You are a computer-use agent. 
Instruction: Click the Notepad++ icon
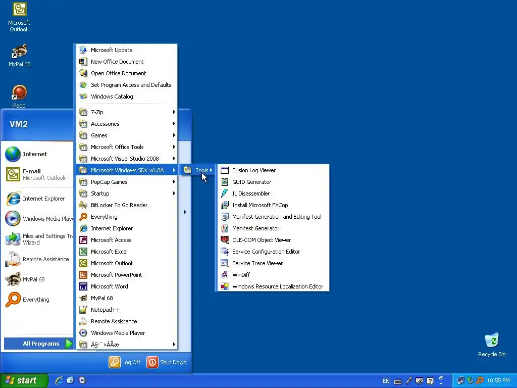pos(83,310)
